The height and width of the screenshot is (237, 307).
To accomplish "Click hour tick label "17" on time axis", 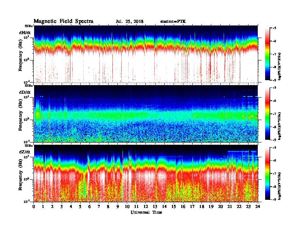I will click(193, 206).
